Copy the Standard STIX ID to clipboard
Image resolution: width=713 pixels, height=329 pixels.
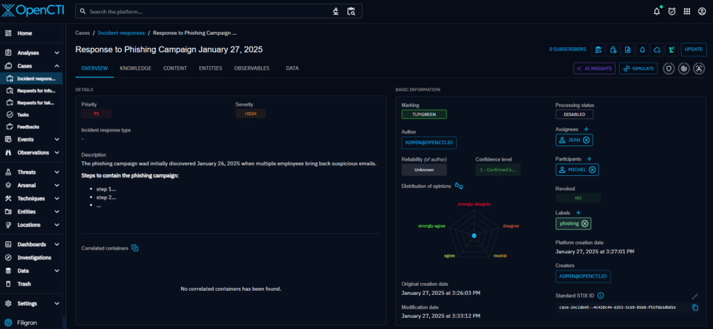point(695,307)
